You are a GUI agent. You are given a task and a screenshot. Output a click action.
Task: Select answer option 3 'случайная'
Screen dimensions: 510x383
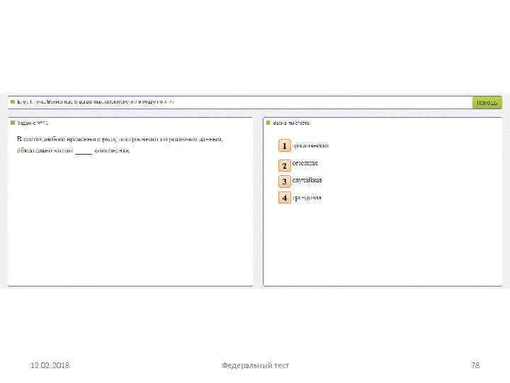coord(285,182)
